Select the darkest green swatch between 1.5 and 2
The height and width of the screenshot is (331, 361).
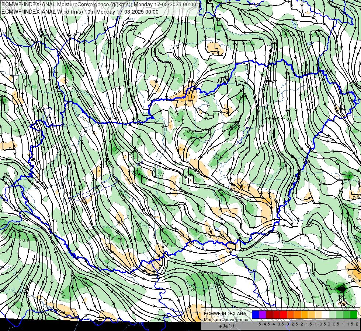(354, 315)
